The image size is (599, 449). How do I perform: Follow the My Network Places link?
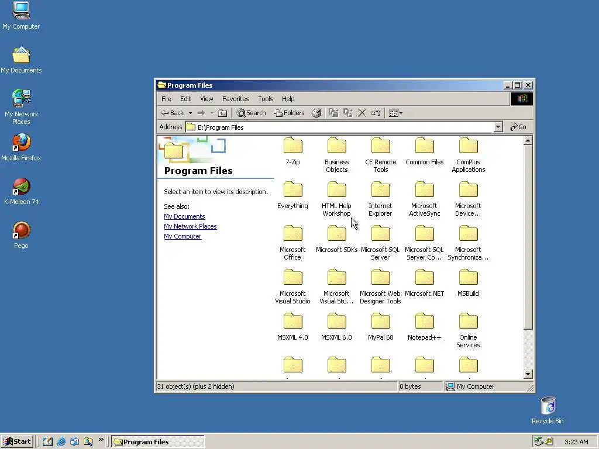click(x=190, y=226)
